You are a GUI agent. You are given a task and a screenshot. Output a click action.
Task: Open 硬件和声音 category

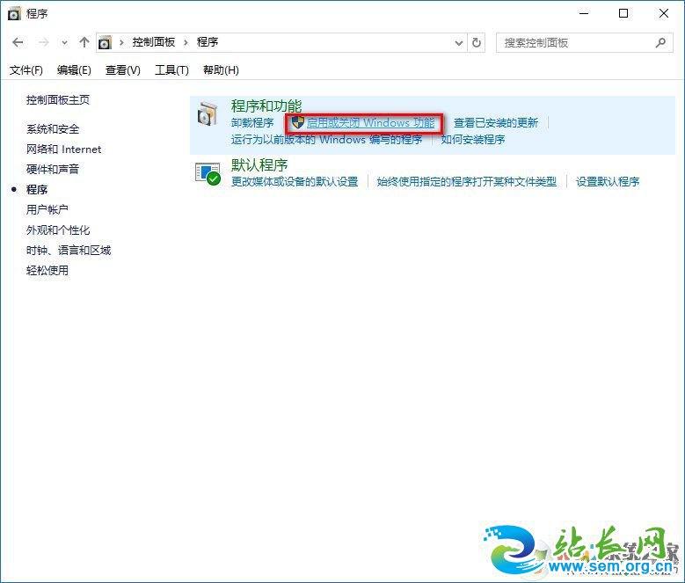[x=53, y=169]
